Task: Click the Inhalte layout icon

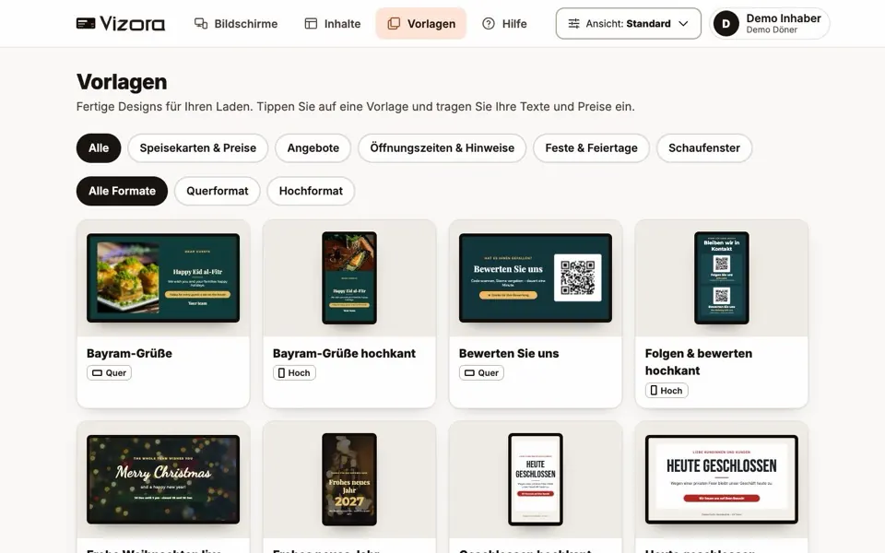Action: tap(311, 23)
